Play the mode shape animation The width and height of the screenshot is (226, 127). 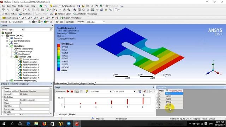coord(68,91)
